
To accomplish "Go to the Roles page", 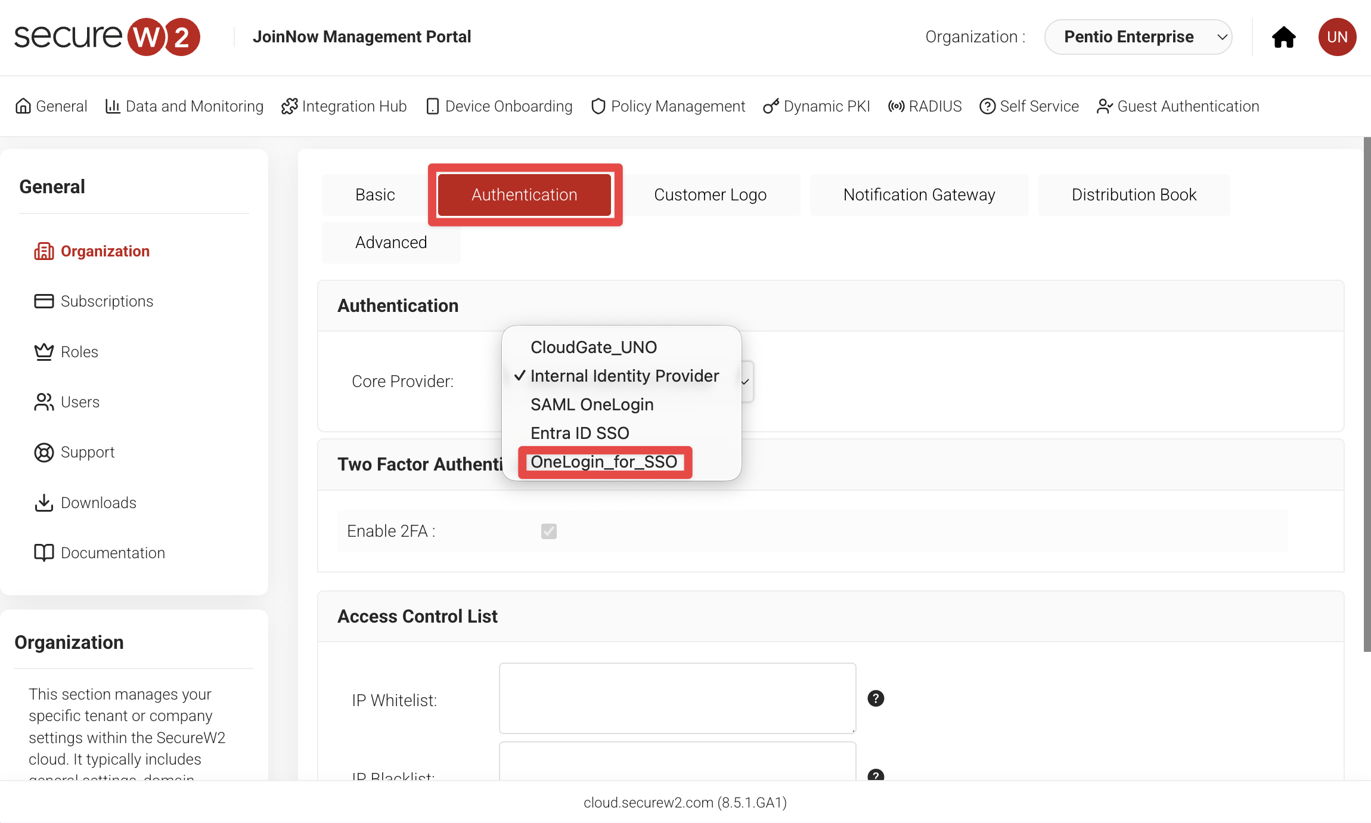I will 79,352.
